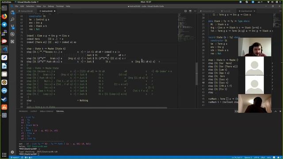Click the CRLF line ending in the status bar
The image size is (283, 159).
(263, 157)
